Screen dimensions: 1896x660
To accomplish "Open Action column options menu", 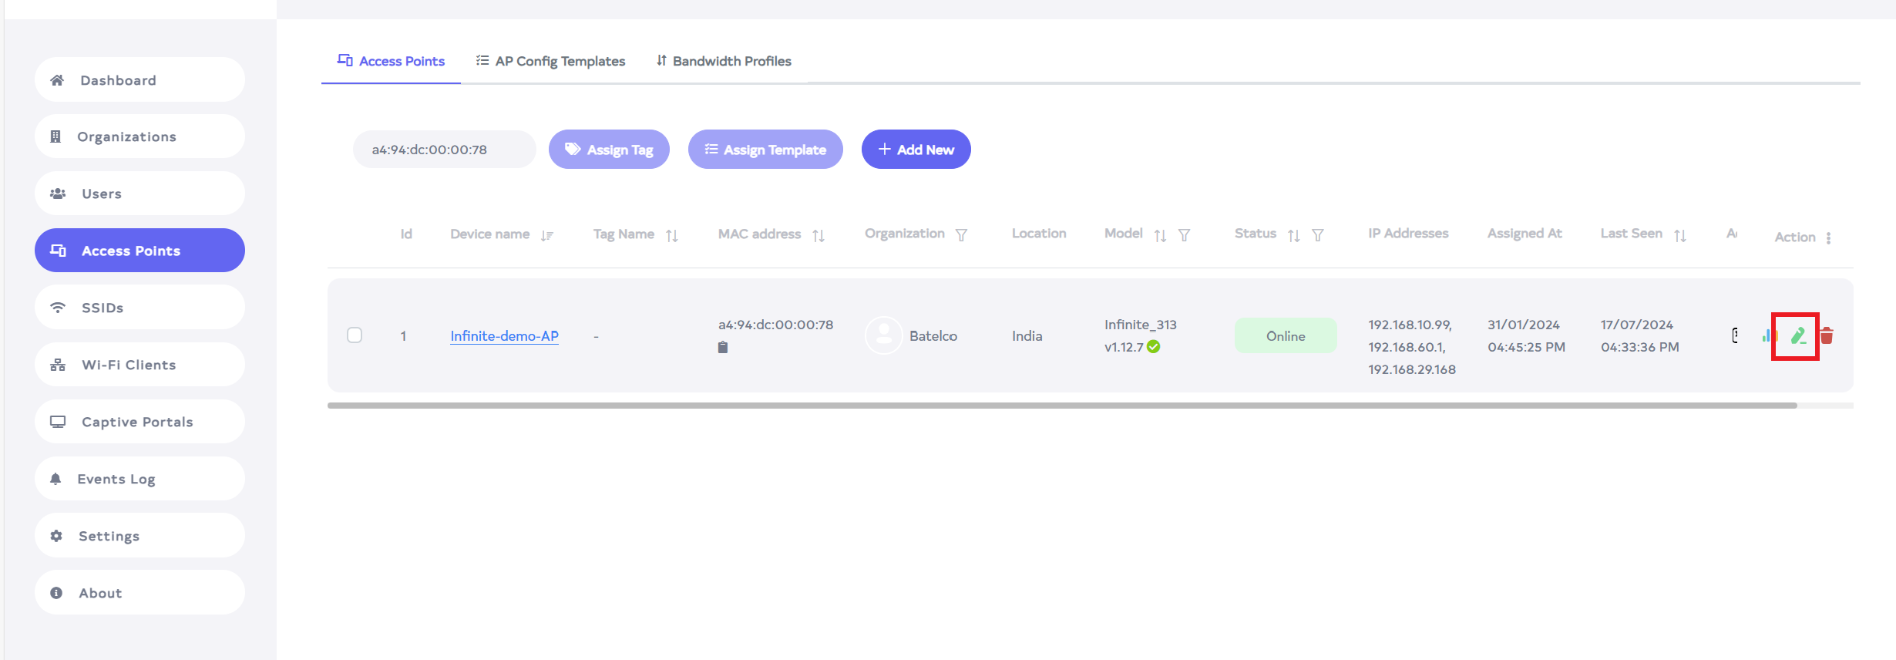I will 1828,237.
